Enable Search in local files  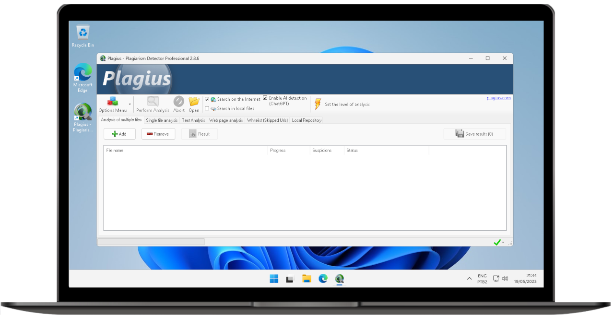point(207,108)
